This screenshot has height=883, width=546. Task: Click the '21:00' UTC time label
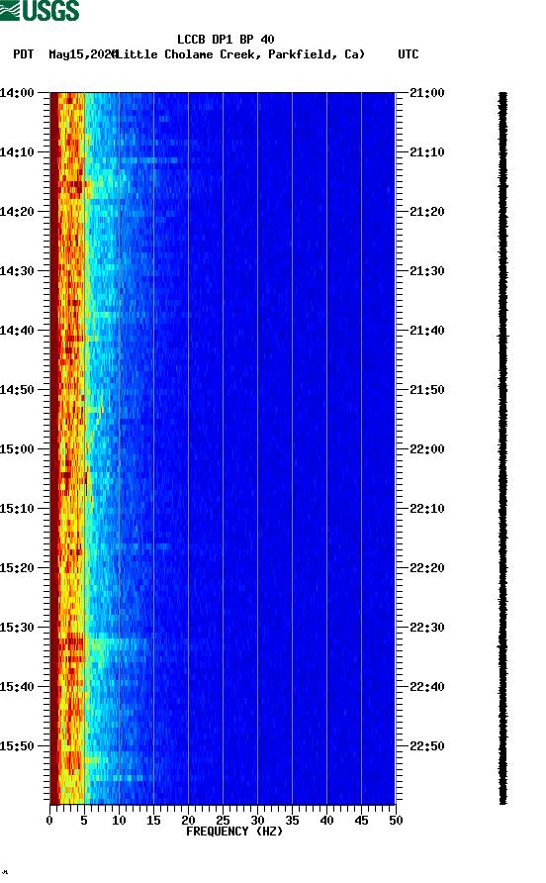coord(426,93)
